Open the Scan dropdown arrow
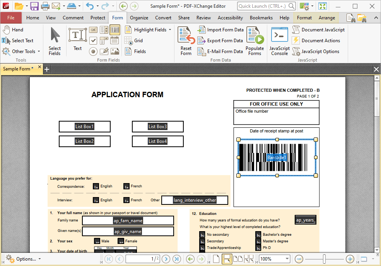381x266 pixels. [x=79, y=6]
